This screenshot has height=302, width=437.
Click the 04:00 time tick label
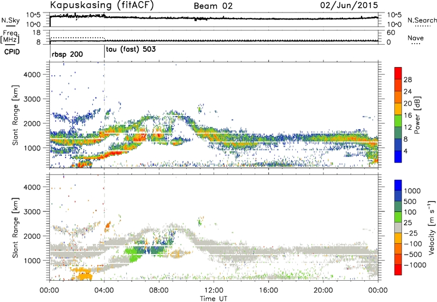point(104,291)
